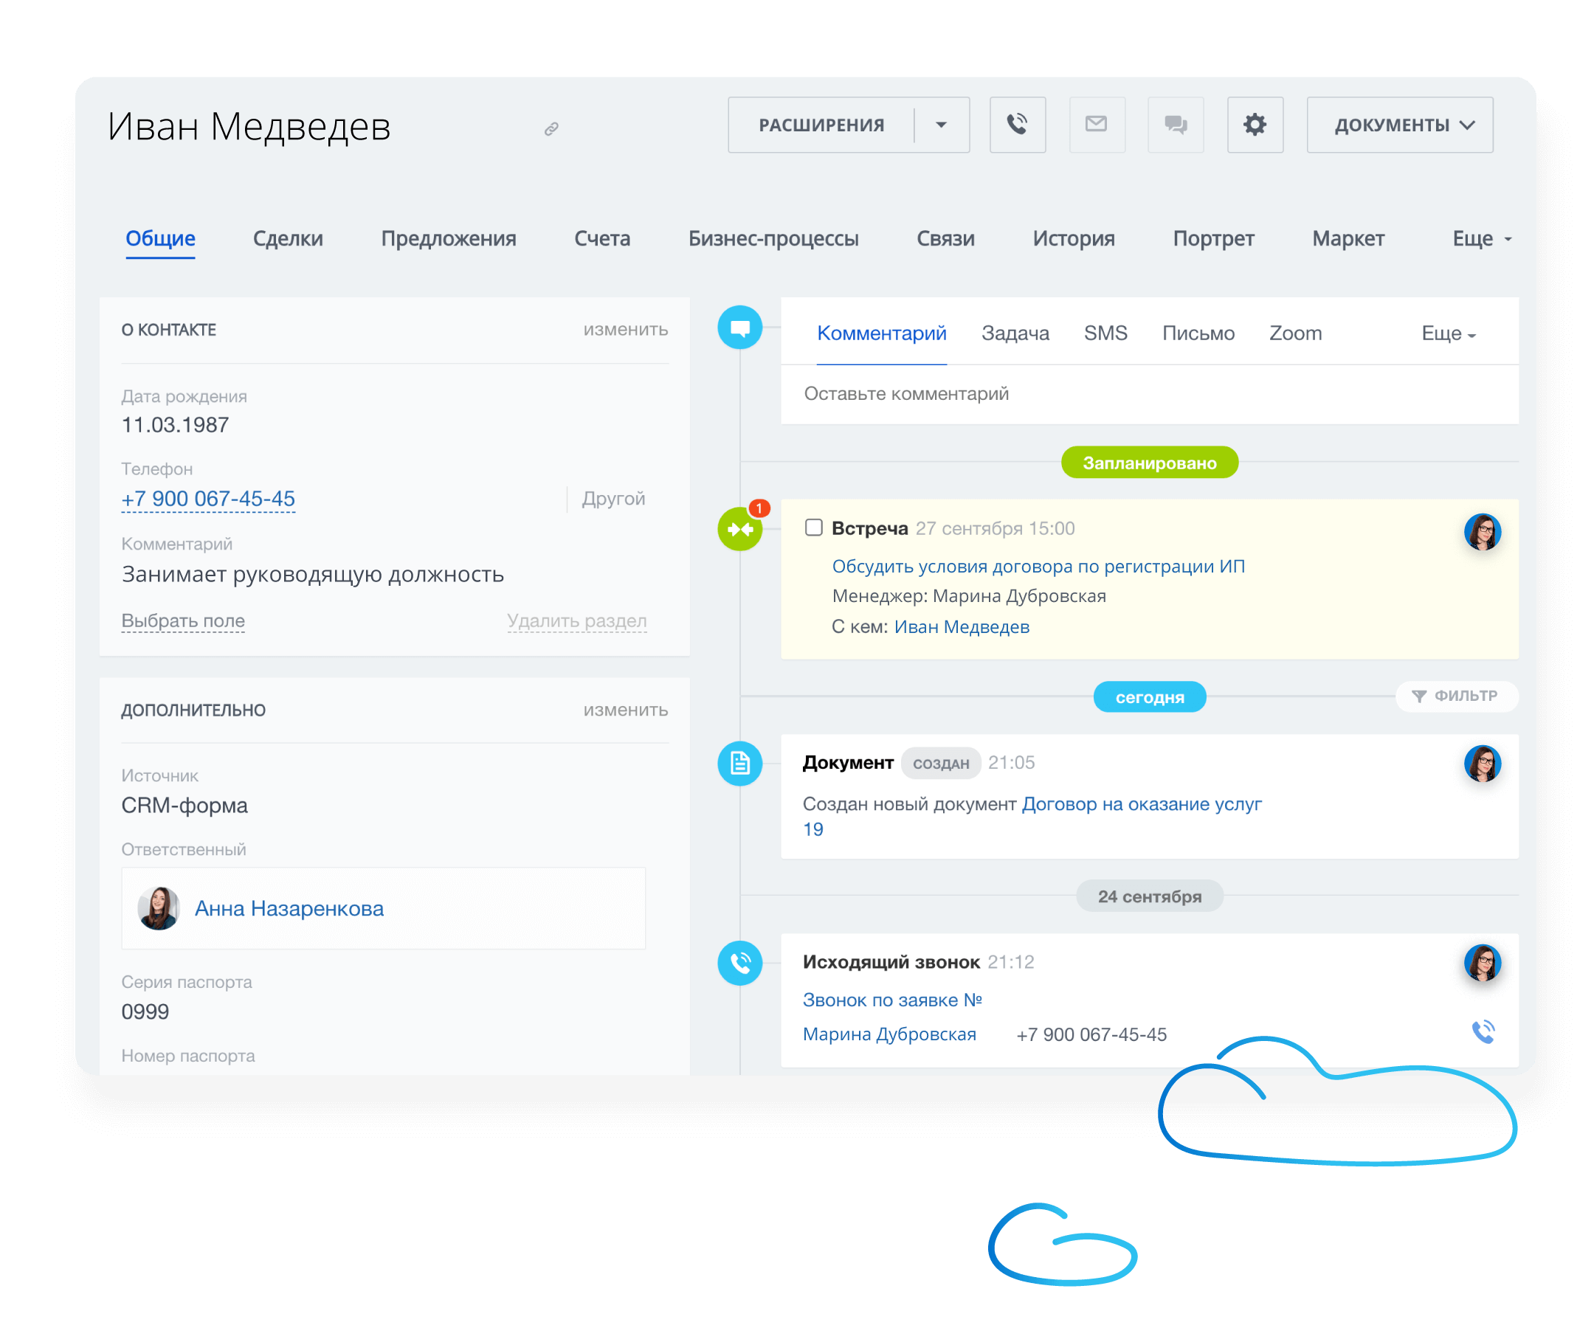Open the Анна Назаренкова responsible link
The image size is (1594, 1328).
[289, 908]
